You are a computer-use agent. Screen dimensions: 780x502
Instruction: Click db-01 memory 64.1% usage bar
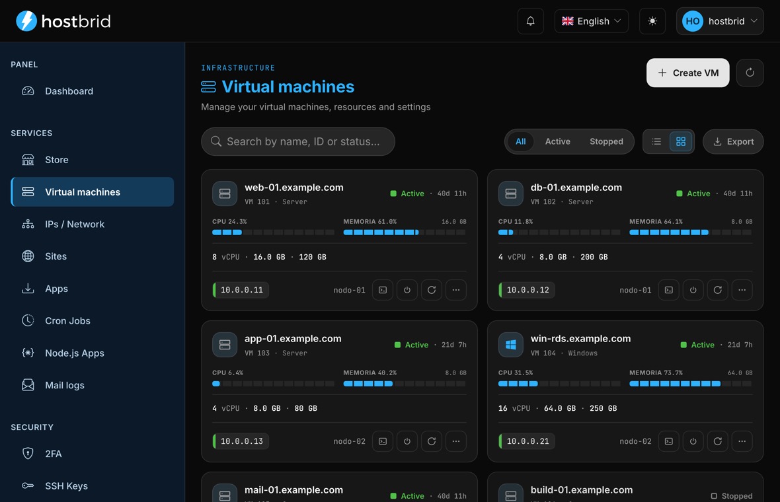click(691, 233)
